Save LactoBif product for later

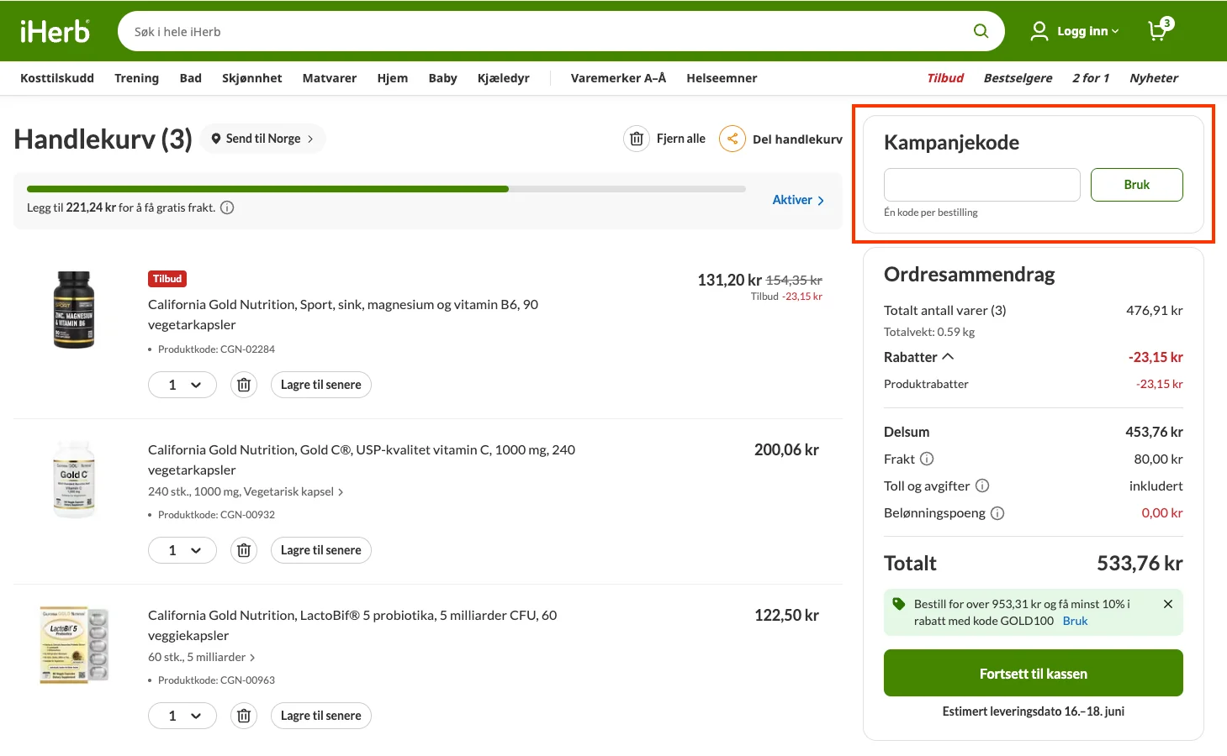tap(321, 716)
